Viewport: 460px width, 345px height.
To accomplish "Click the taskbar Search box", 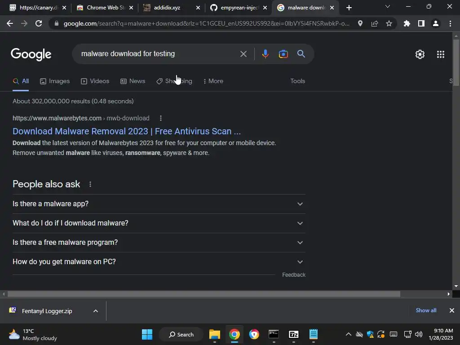I will pyautogui.click(x=181, y=334).
